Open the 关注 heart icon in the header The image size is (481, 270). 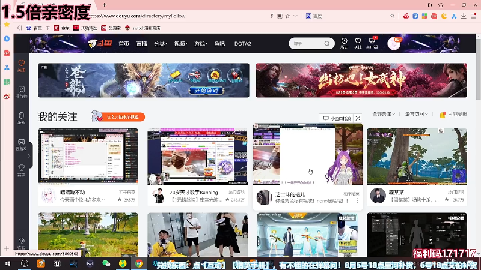358,43
